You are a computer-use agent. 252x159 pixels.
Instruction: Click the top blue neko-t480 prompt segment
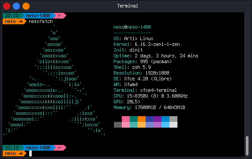coord(38,15)
